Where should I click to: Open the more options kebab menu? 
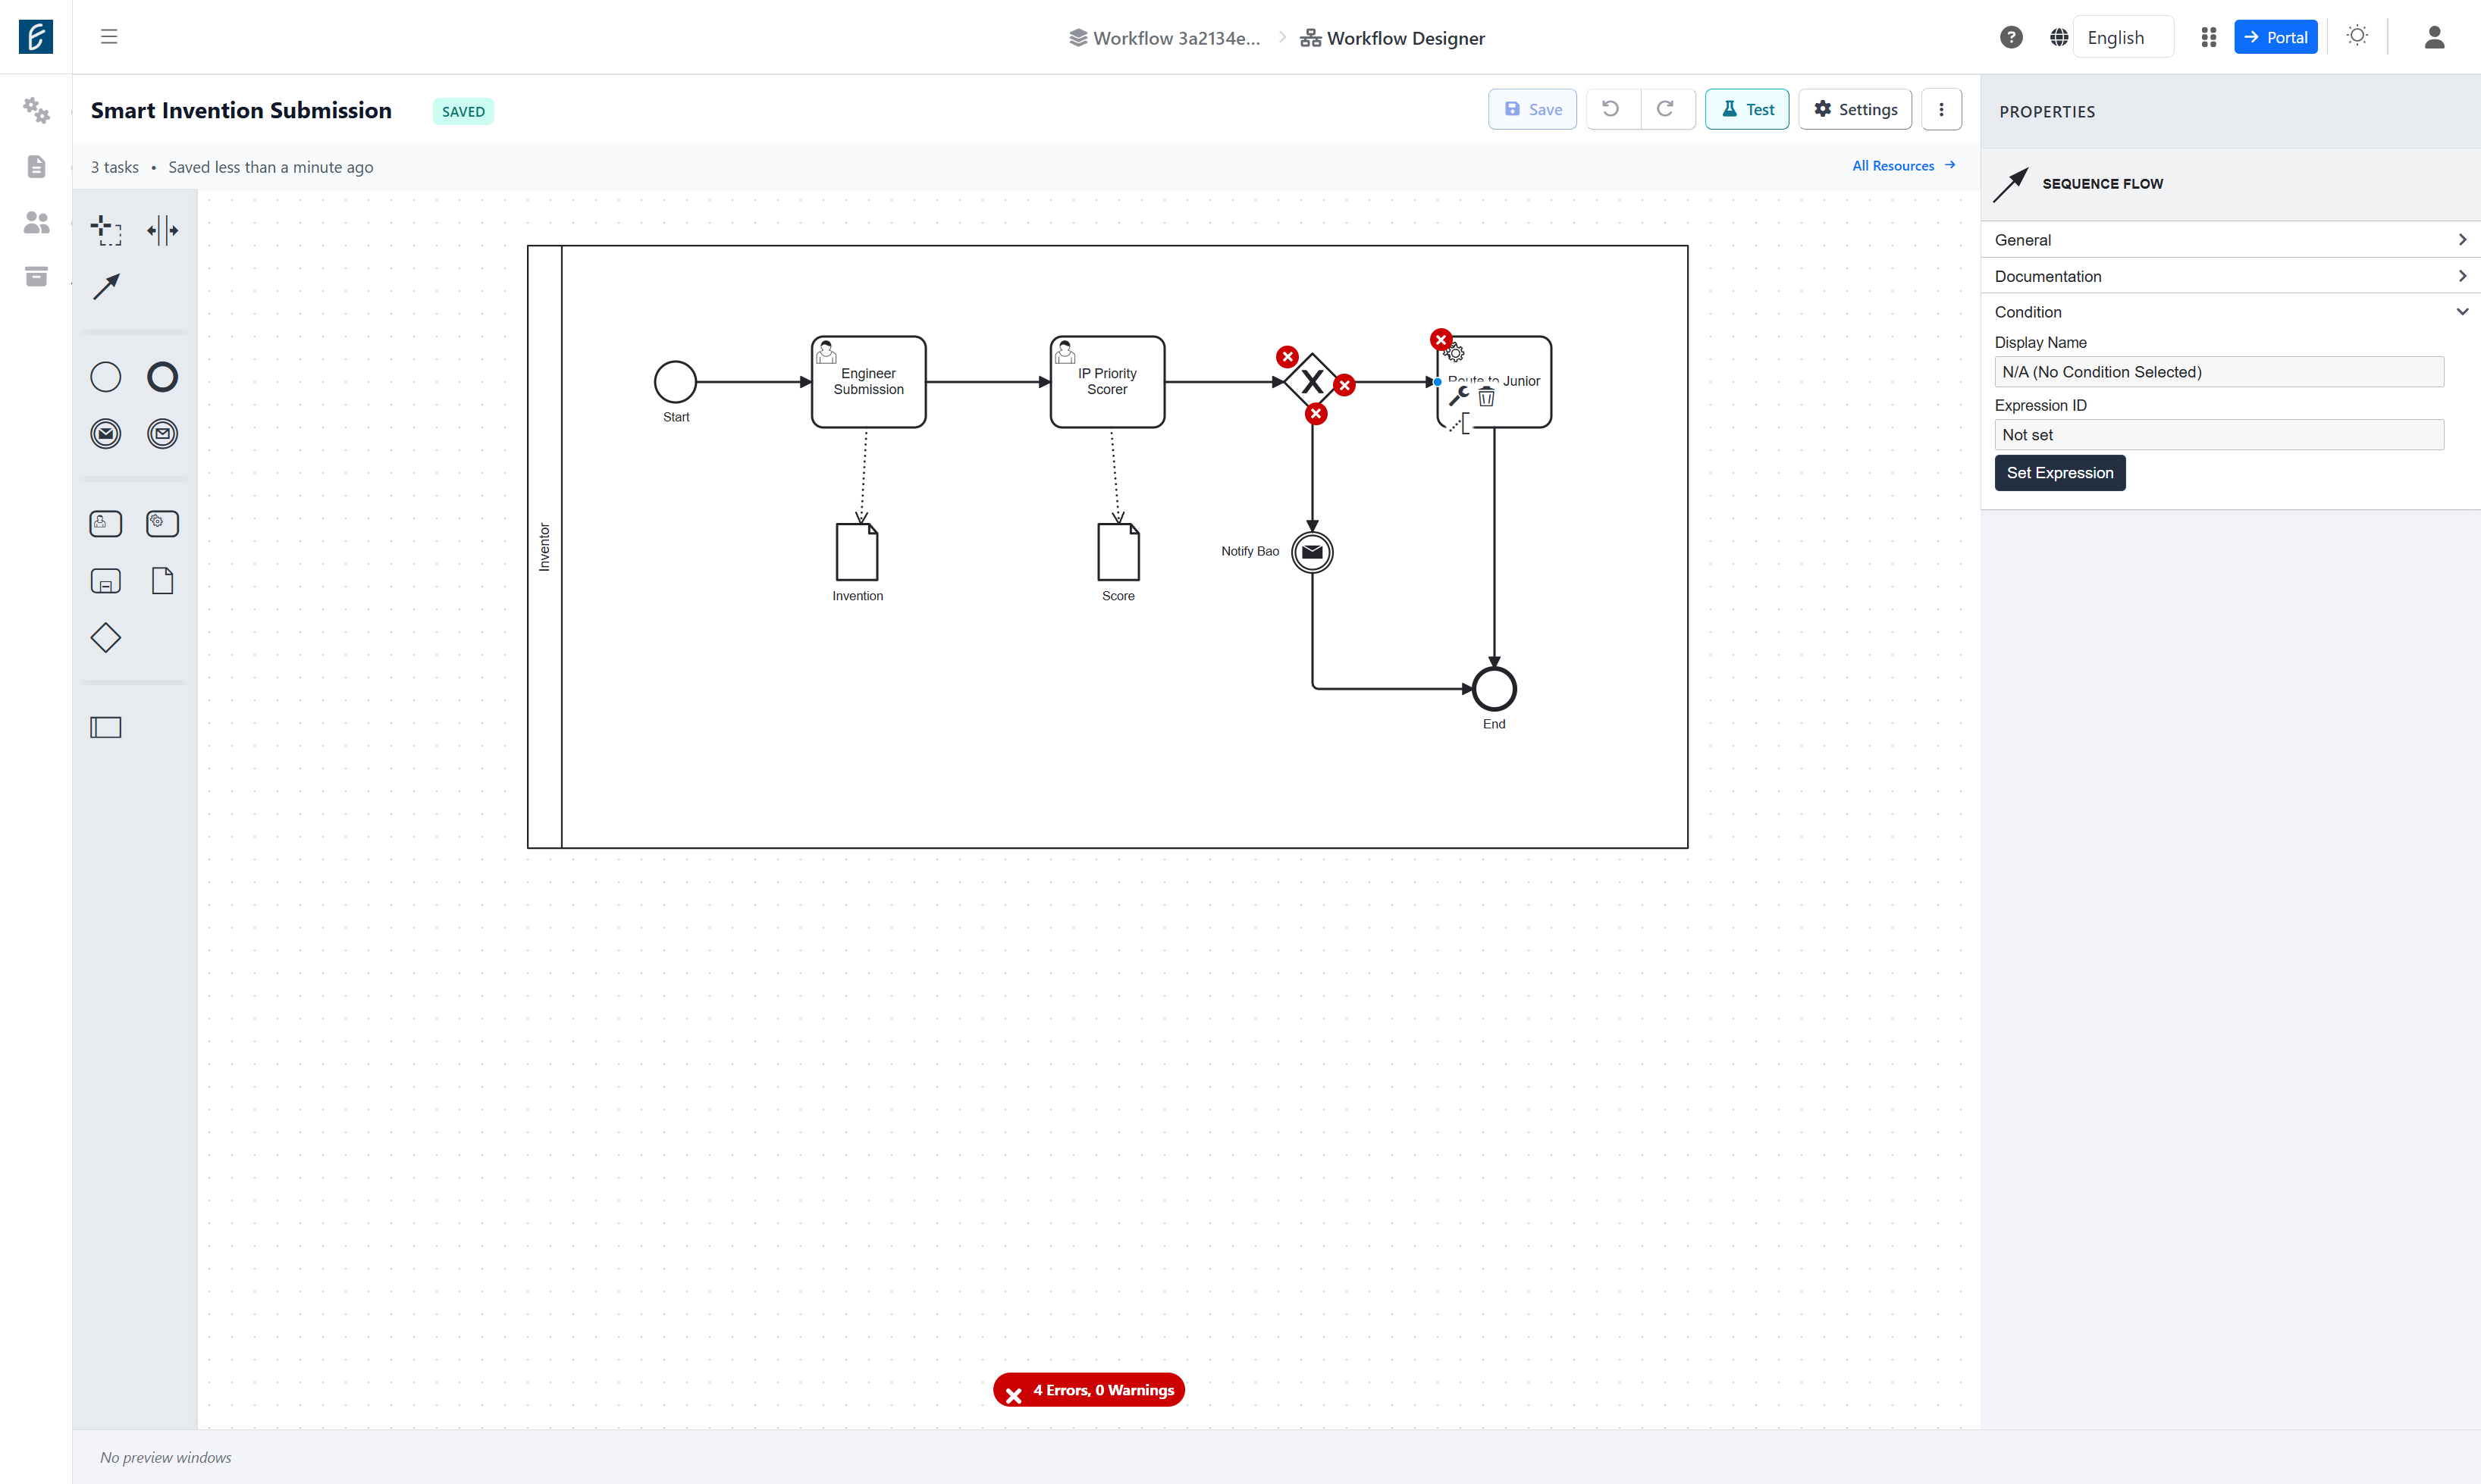[x=1942, y=109]
